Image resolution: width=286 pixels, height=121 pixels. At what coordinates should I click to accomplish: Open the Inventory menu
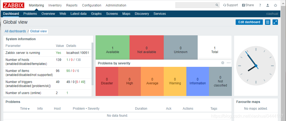tap(55, 5)
